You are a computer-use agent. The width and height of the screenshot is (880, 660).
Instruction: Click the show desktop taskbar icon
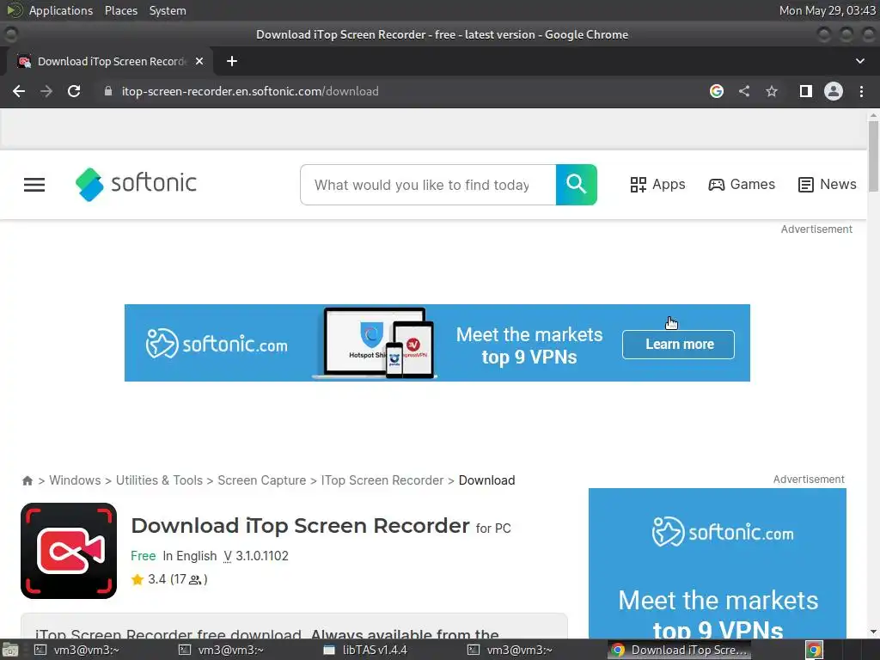[9, 650]
